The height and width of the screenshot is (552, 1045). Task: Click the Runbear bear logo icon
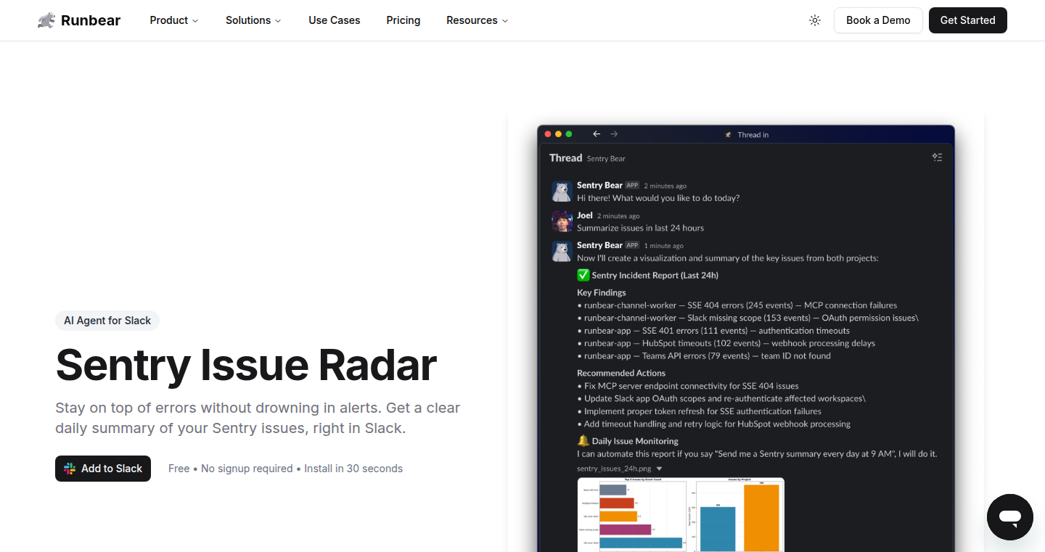46,20
